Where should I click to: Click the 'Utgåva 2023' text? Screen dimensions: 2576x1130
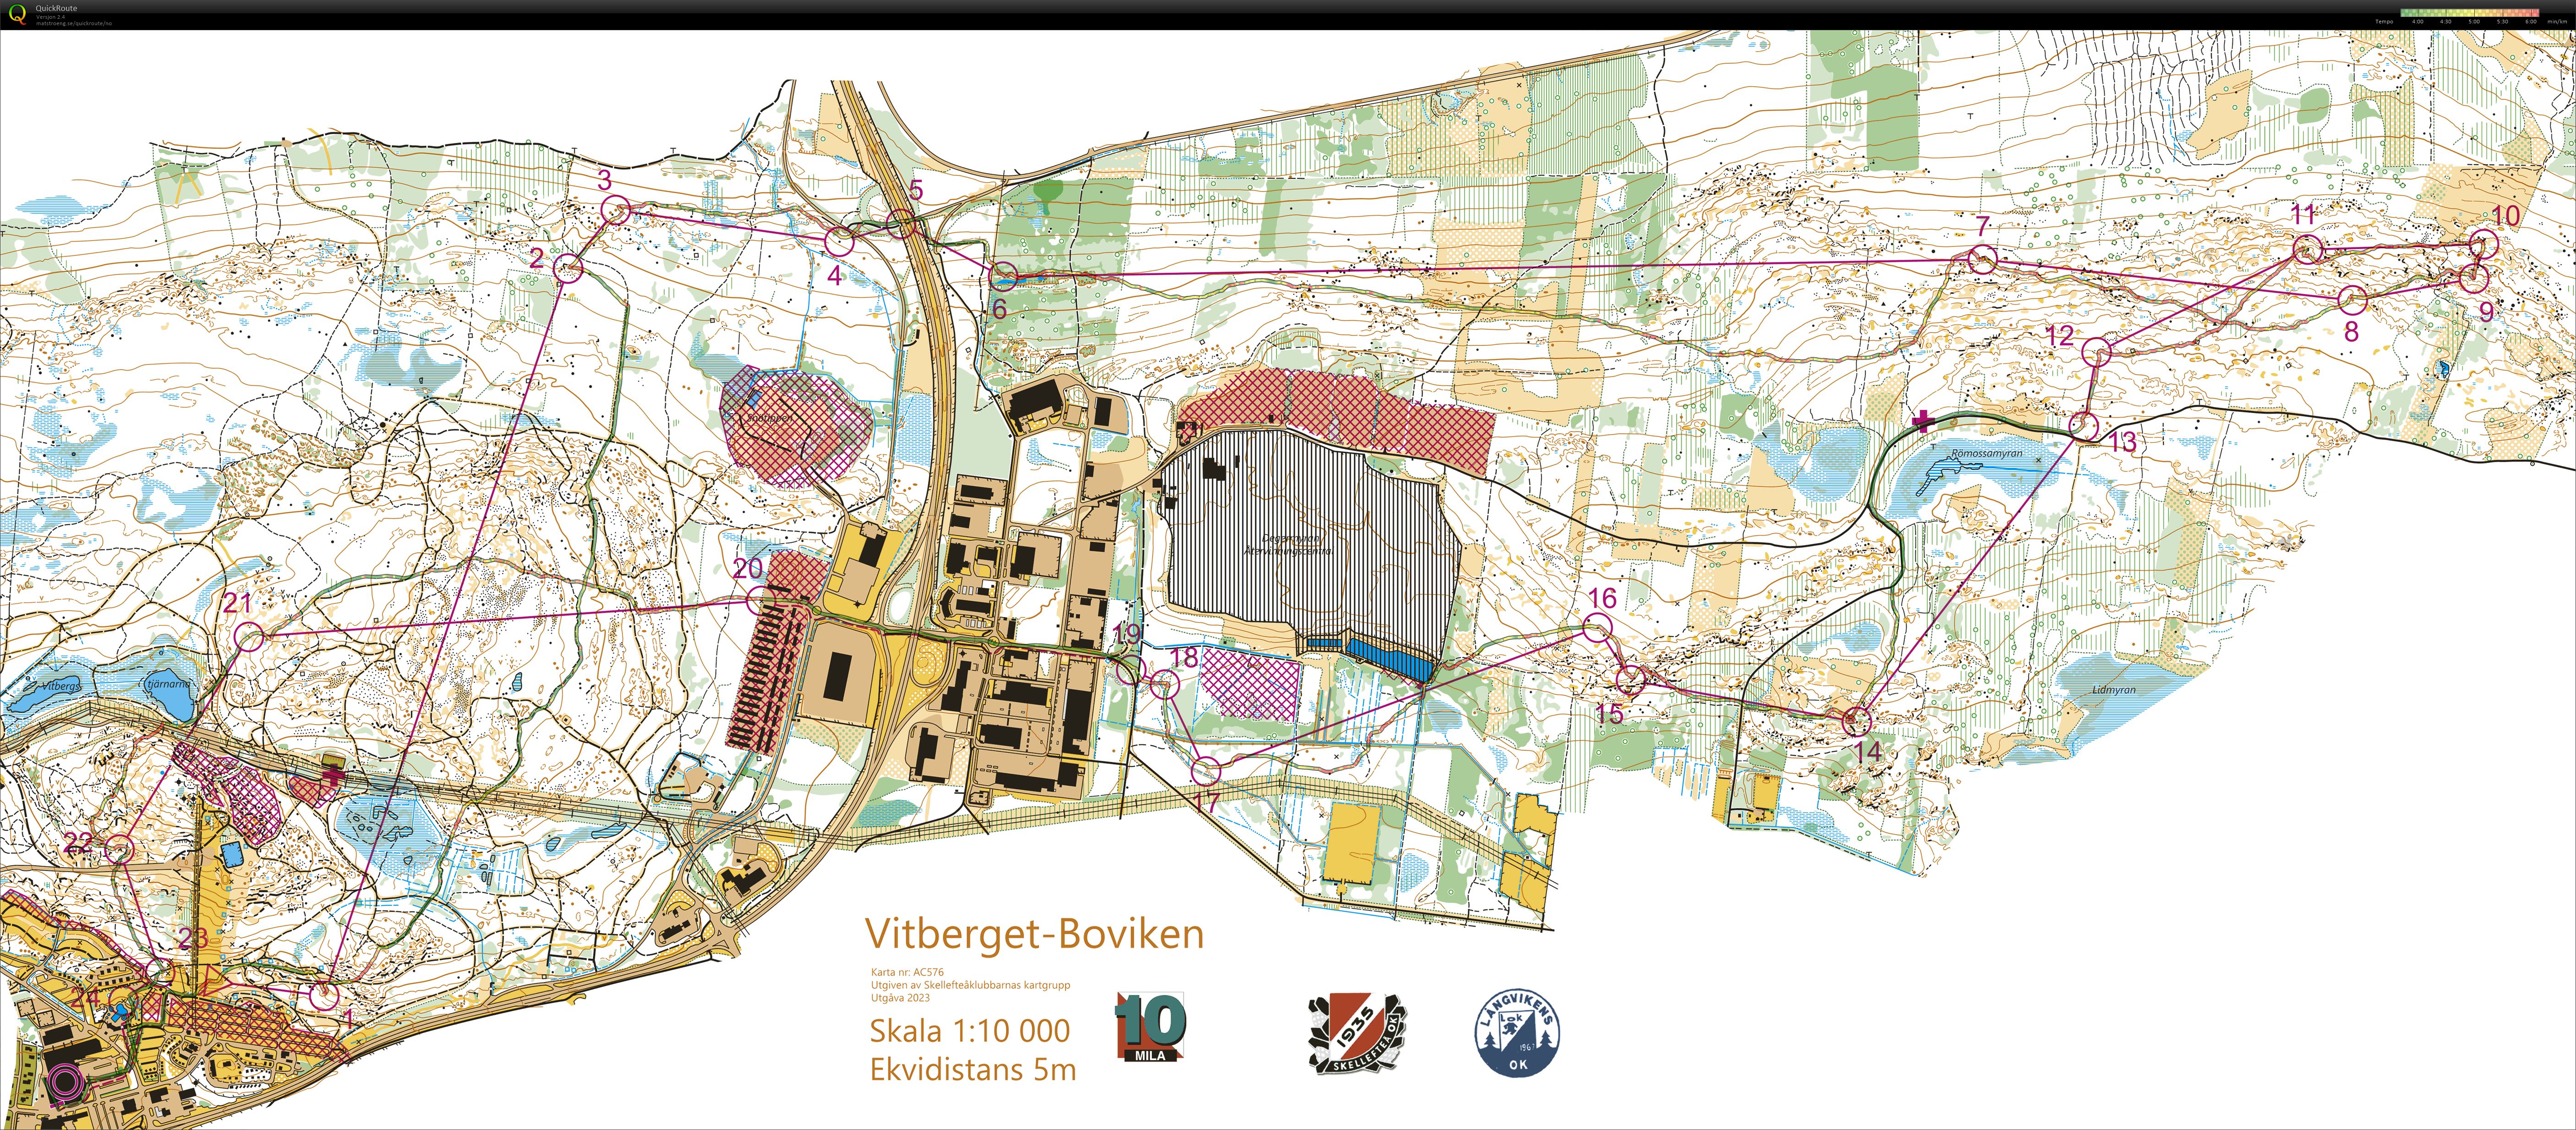click(900, 998)
